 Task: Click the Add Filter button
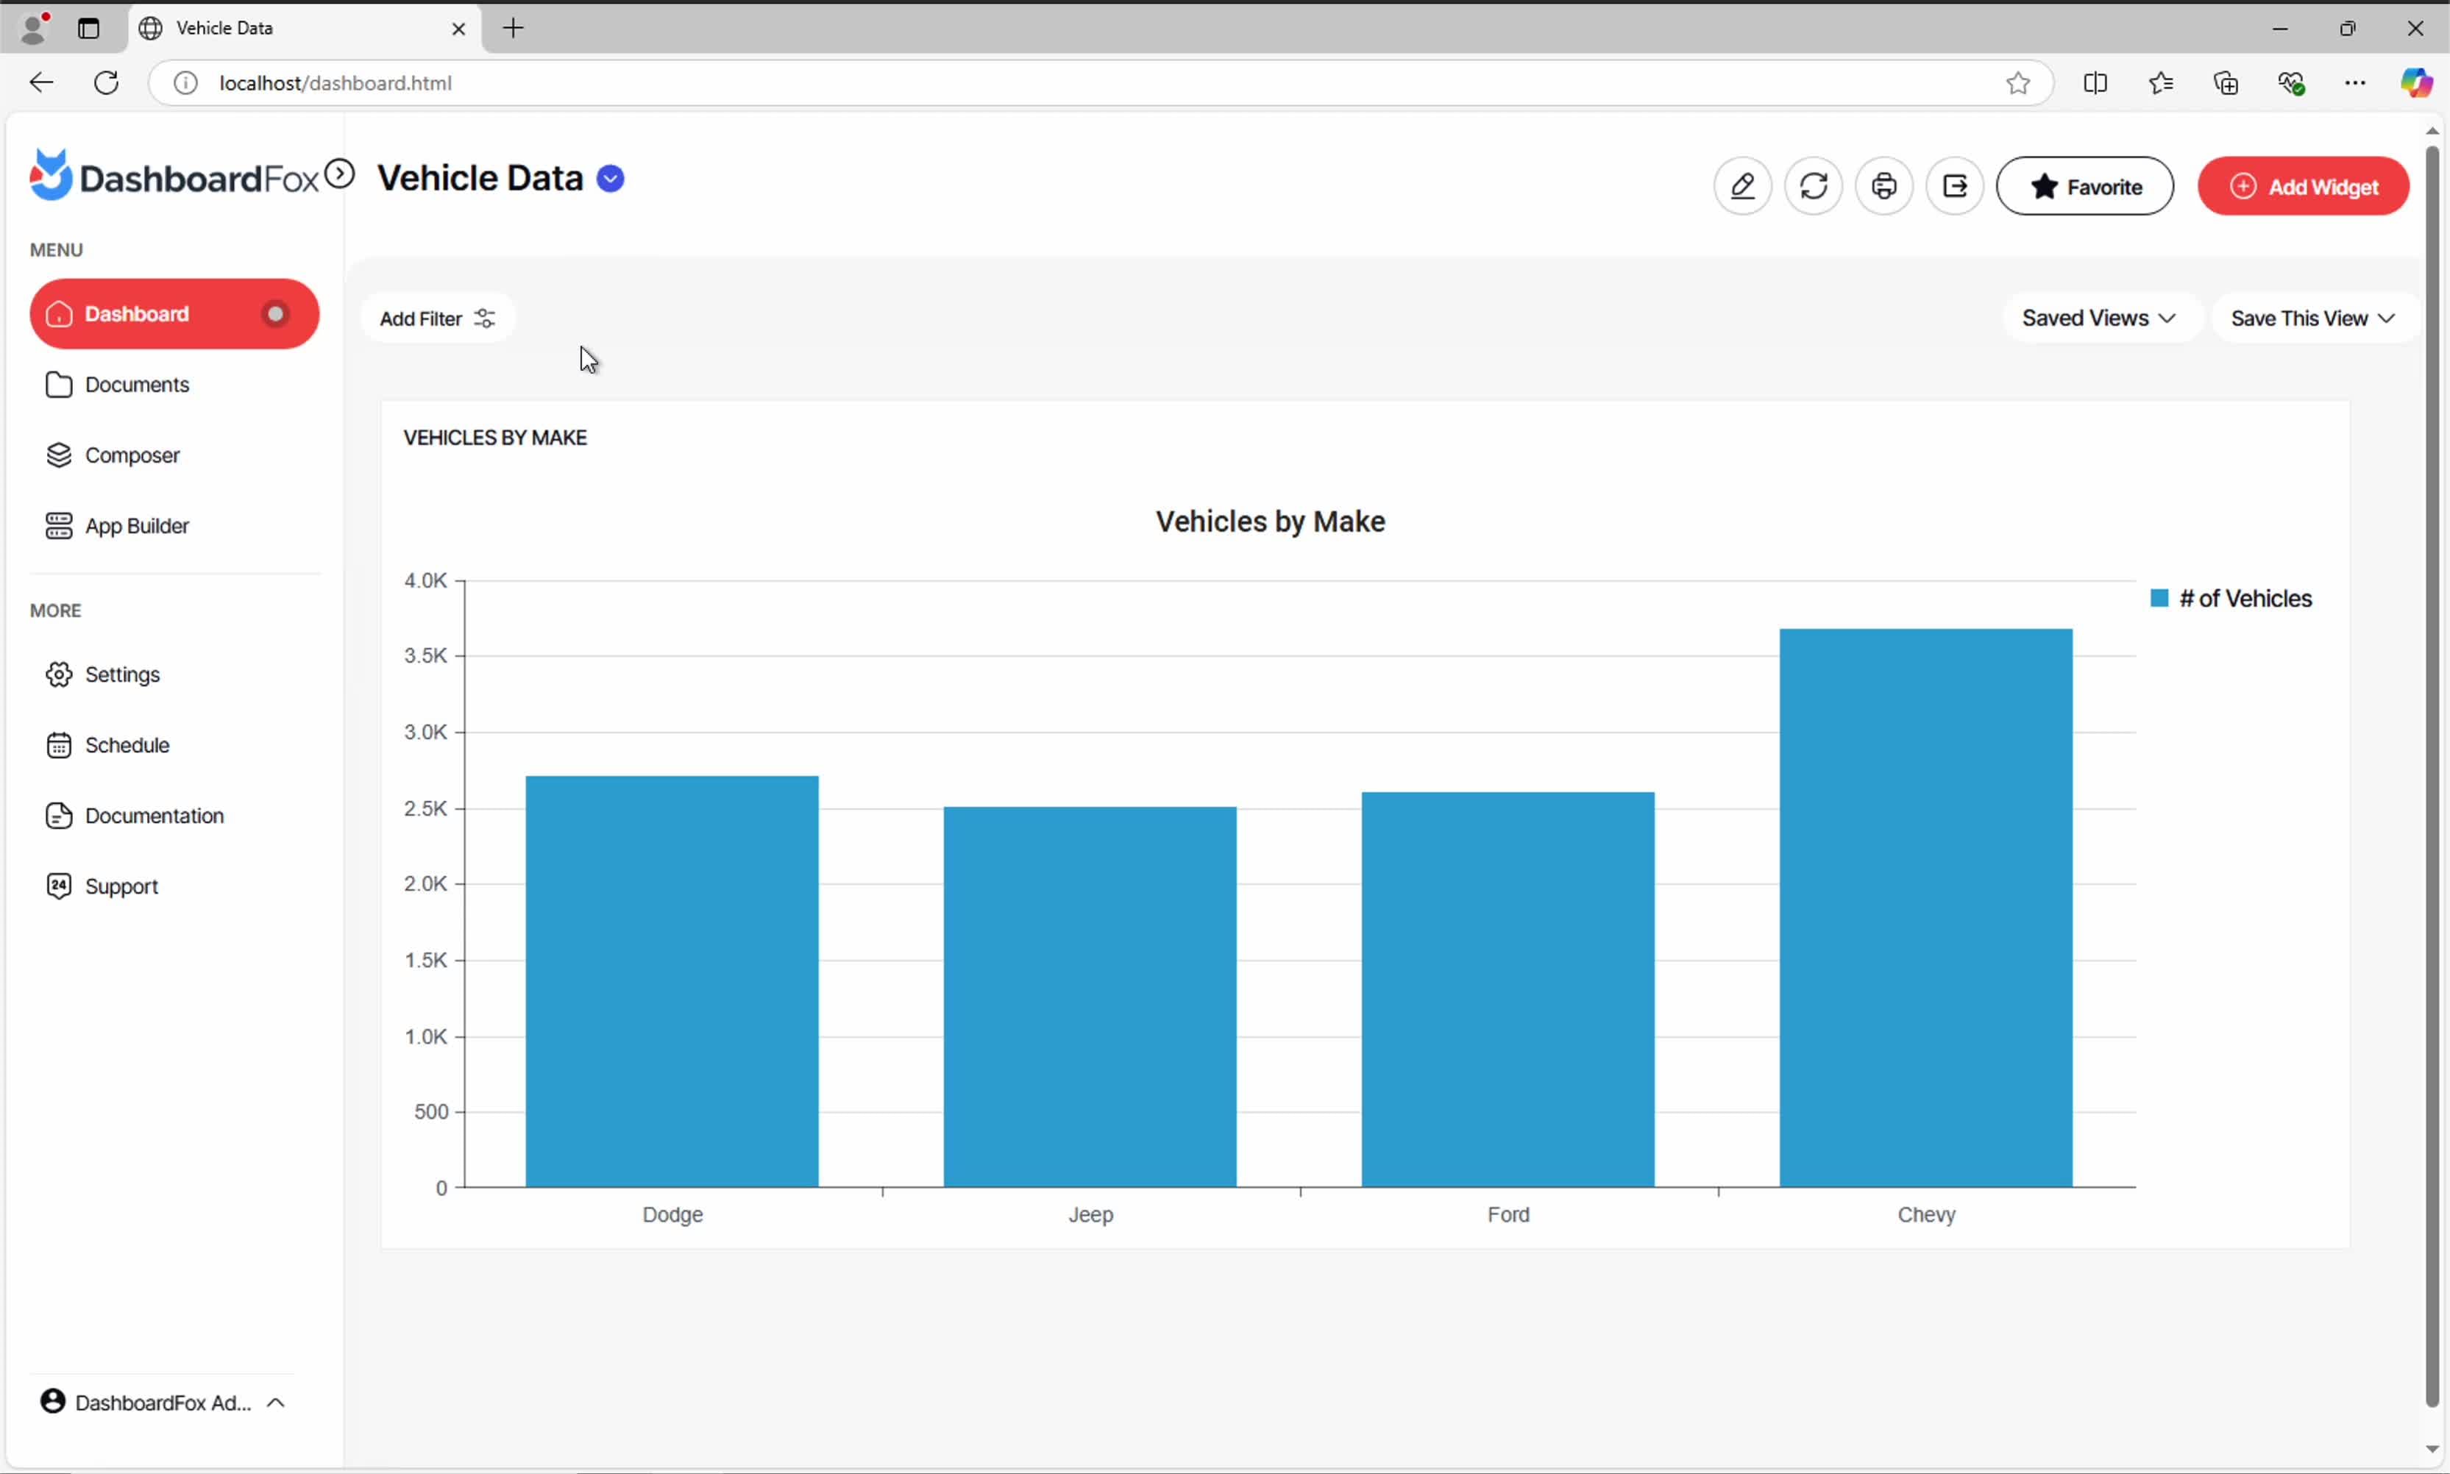(x=437, y=318)
